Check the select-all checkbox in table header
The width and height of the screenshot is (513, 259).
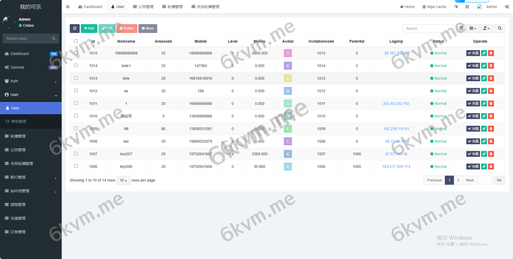[x=76, y=41]
